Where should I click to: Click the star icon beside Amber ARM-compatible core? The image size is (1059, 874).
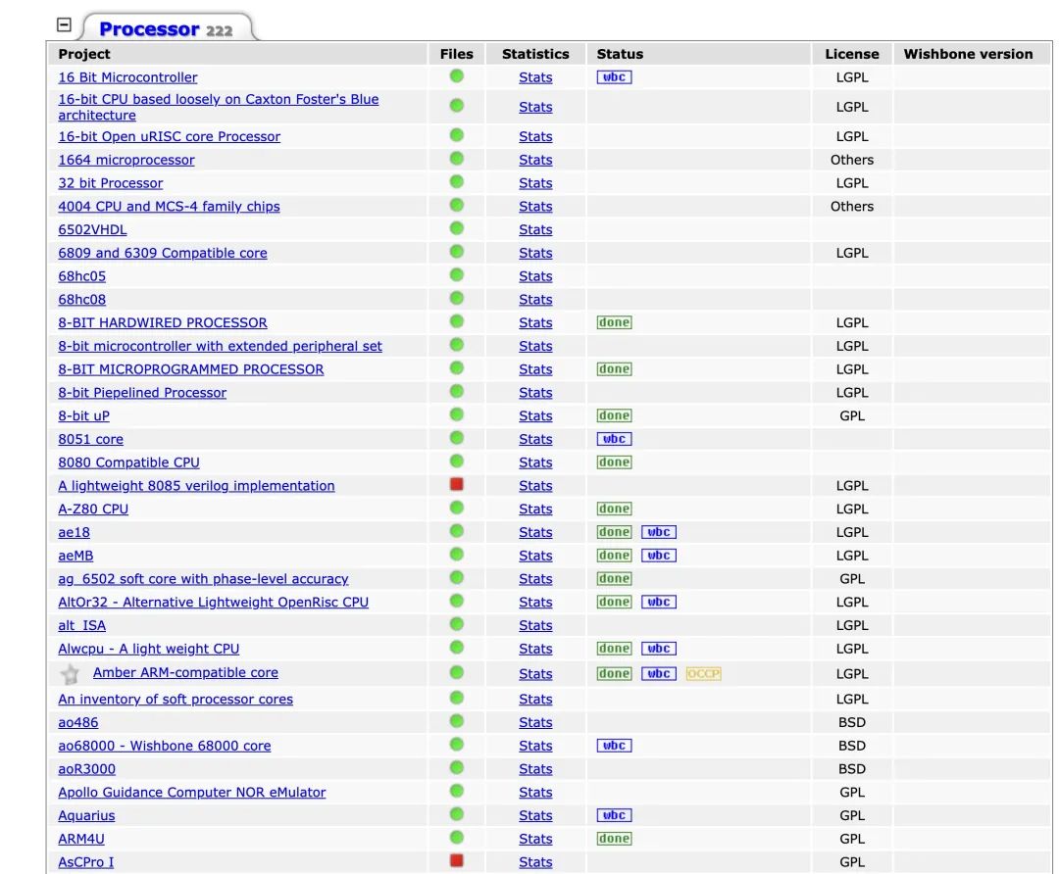tap(71, 673)
